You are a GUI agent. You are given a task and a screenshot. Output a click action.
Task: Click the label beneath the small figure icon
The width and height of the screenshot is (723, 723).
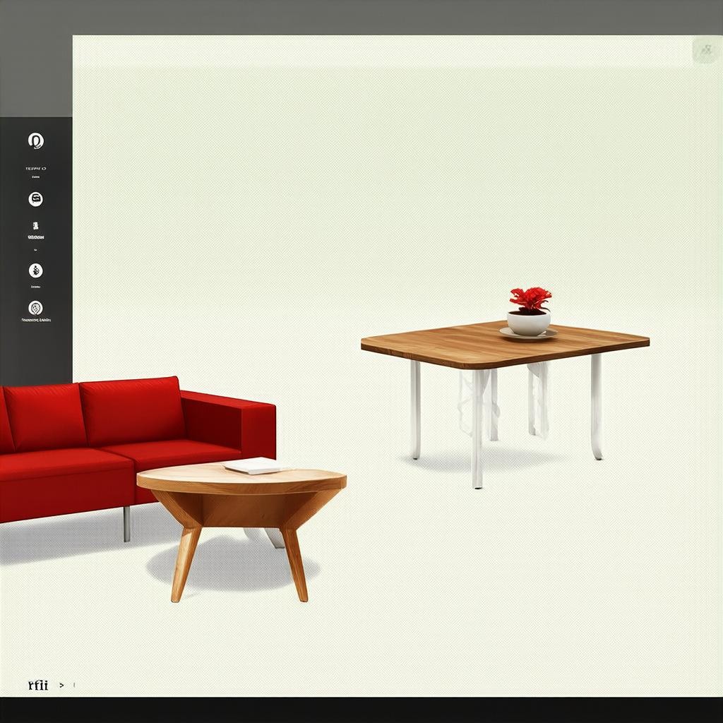[x=35, y=238]
